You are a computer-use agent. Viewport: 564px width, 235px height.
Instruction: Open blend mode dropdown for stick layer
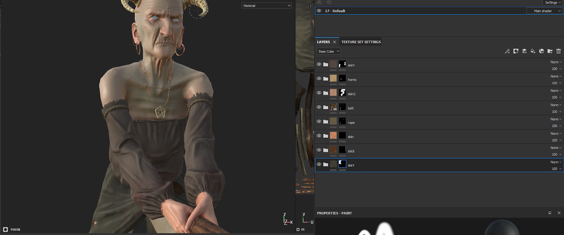tap(556, 148)
